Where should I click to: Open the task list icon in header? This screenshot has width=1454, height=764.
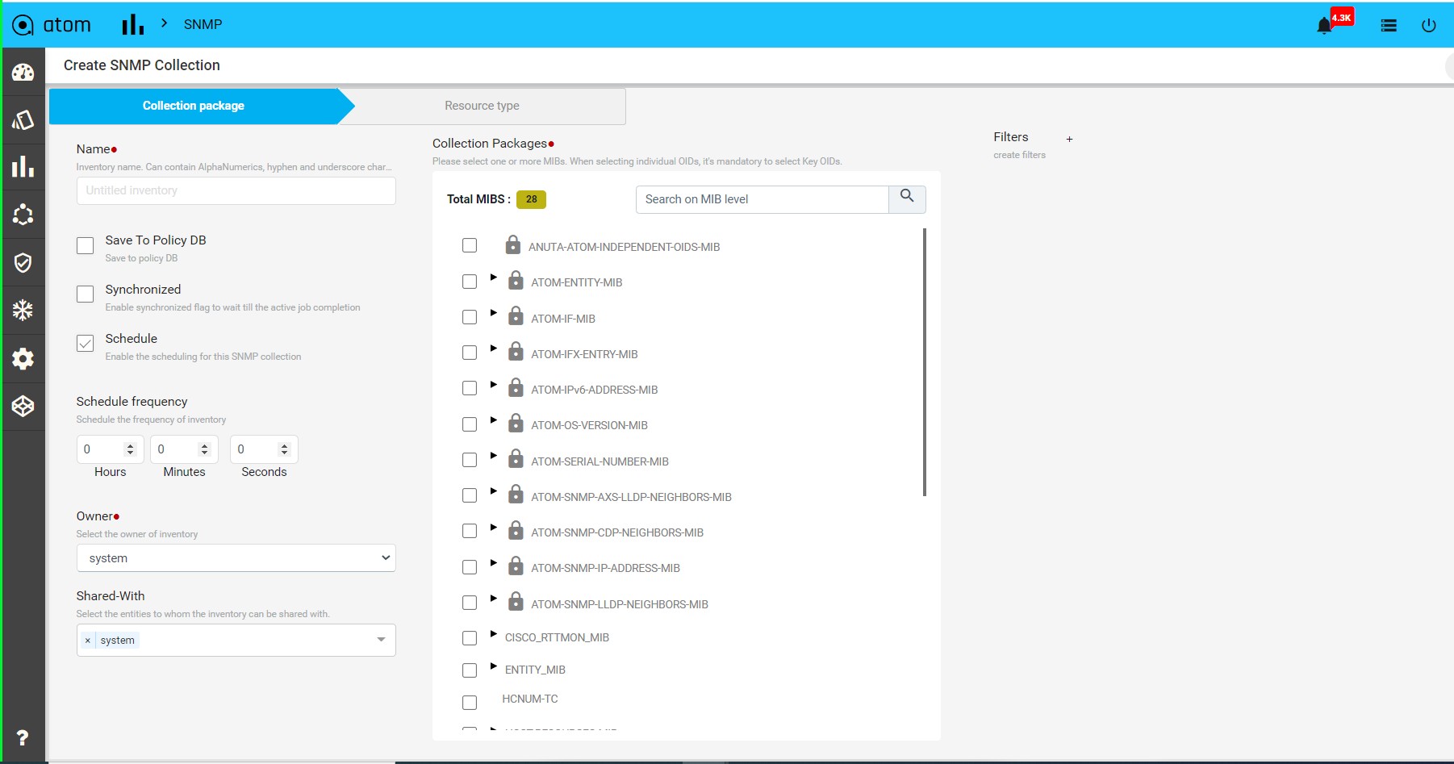1389,26
